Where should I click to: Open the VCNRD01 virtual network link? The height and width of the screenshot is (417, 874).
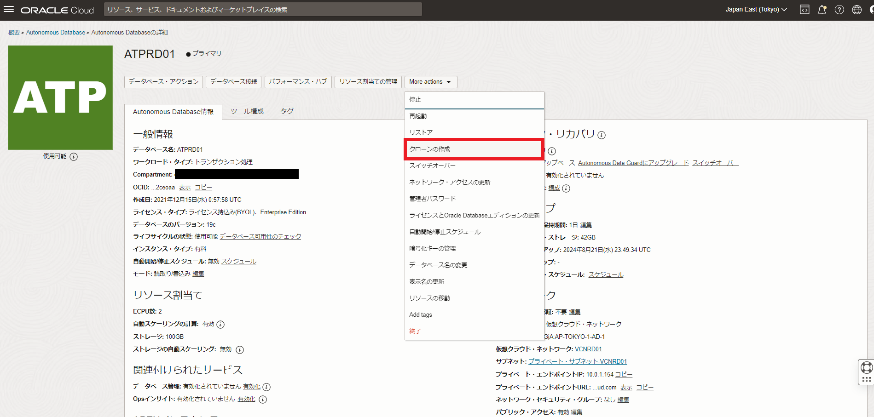pos(587,348)
